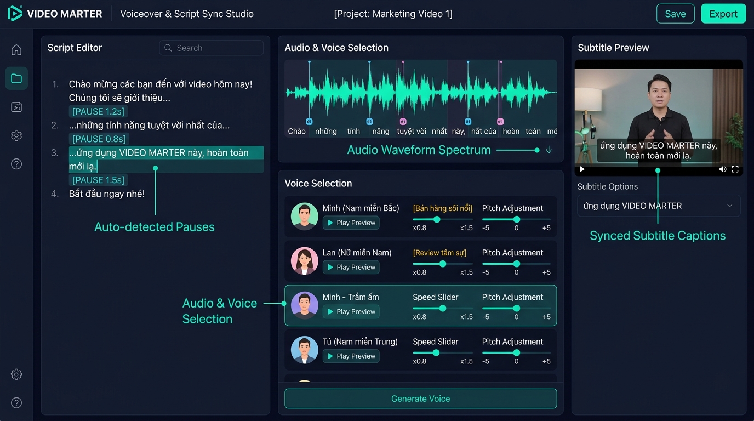Adjust Speed Slider for Minh - Trầm ấm
754x421 pixels.
(x=443, y=308)
